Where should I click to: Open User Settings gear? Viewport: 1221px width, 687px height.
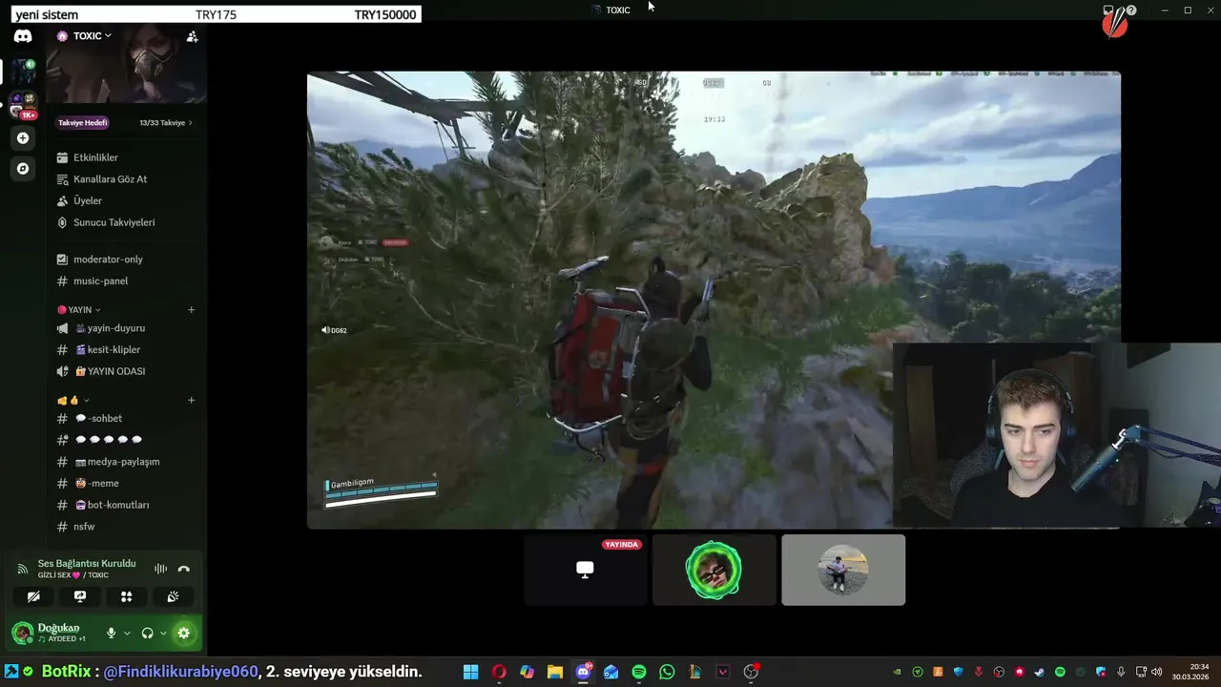tap(183, 633)
